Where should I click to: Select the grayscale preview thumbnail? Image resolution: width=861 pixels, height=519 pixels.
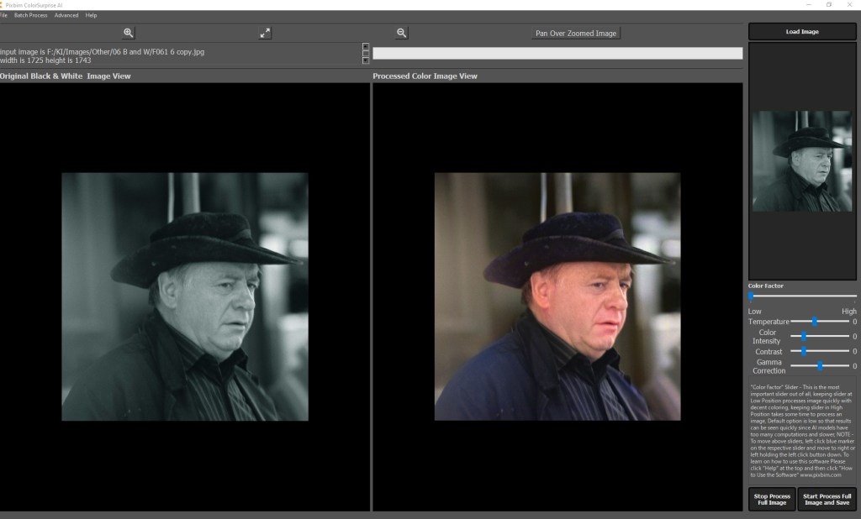[x=801, y=161]
